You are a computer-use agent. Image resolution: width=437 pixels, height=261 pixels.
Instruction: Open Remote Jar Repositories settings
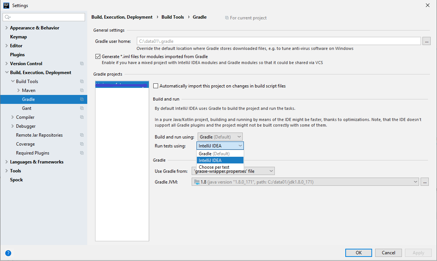tap(39, 135)
